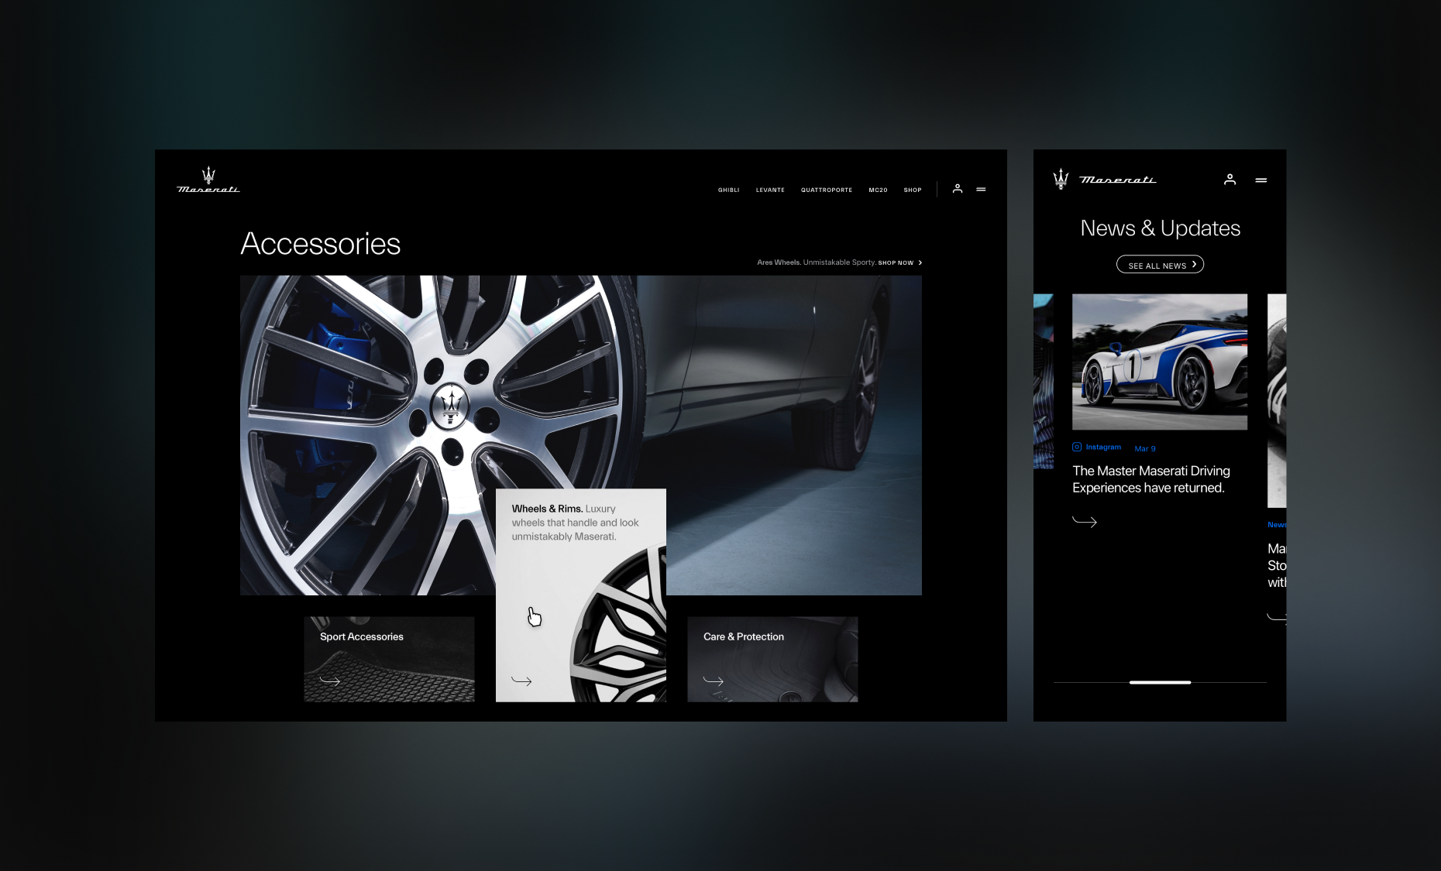Image resolution: width=1441 pixels, height=871 pixels.
Task: Open the SHOP nav link
Action: [x=913, y=190]
